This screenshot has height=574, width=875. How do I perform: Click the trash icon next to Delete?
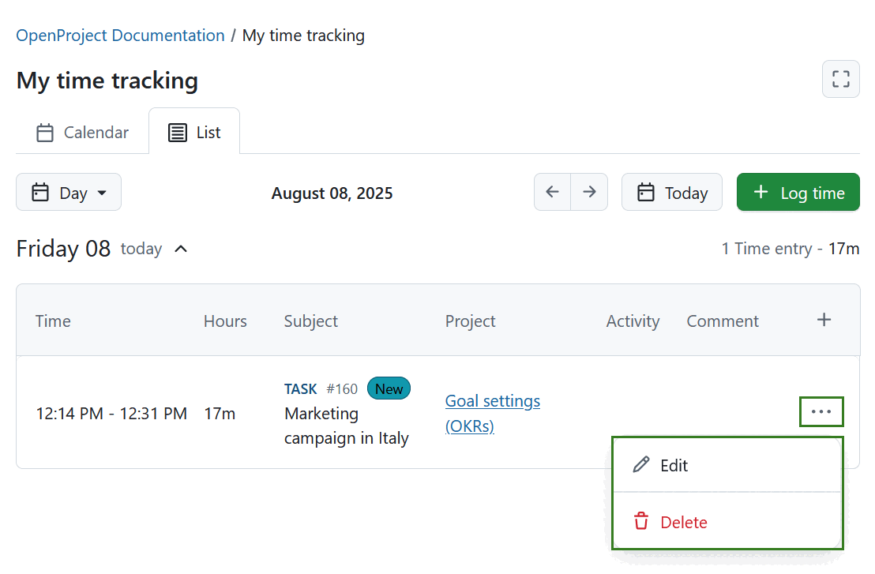click(640, 522)
